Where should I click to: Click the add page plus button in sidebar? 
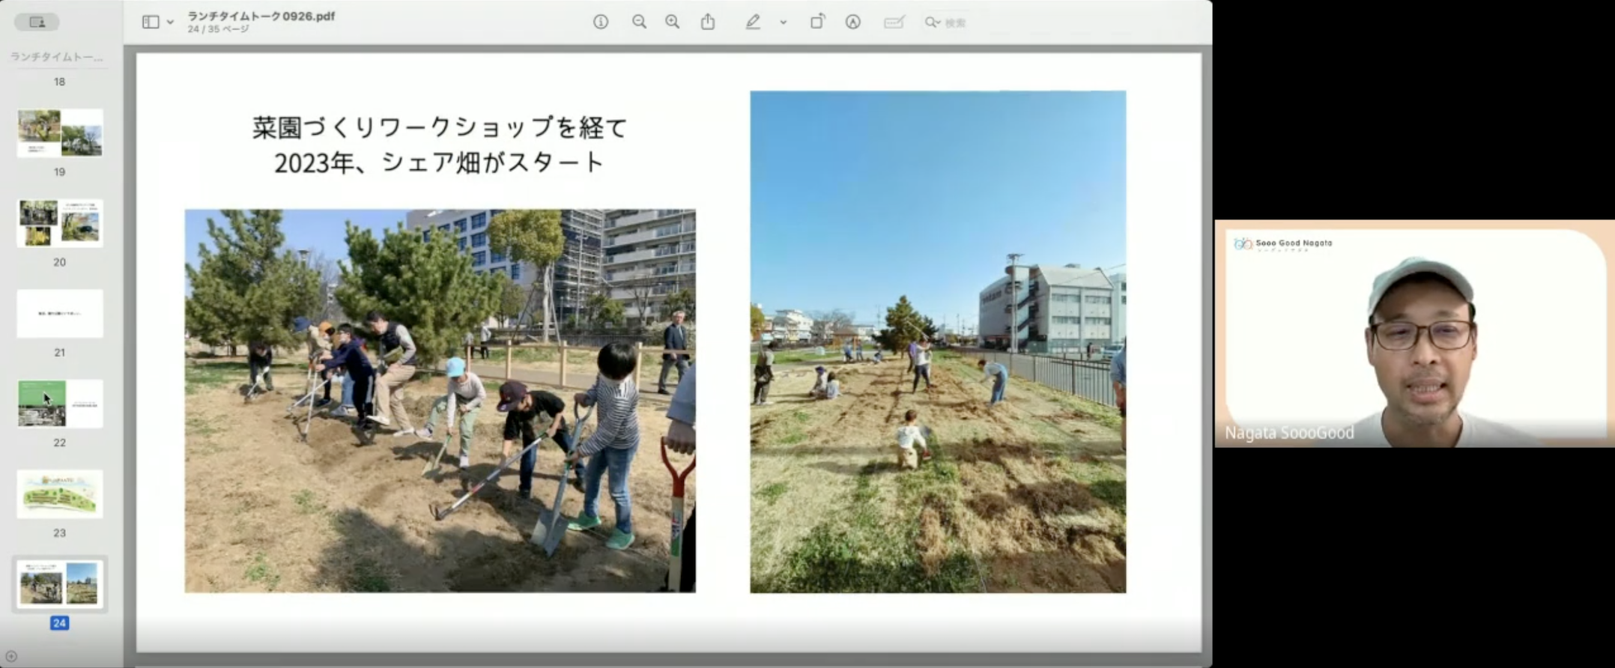click(x=11, y=657)
